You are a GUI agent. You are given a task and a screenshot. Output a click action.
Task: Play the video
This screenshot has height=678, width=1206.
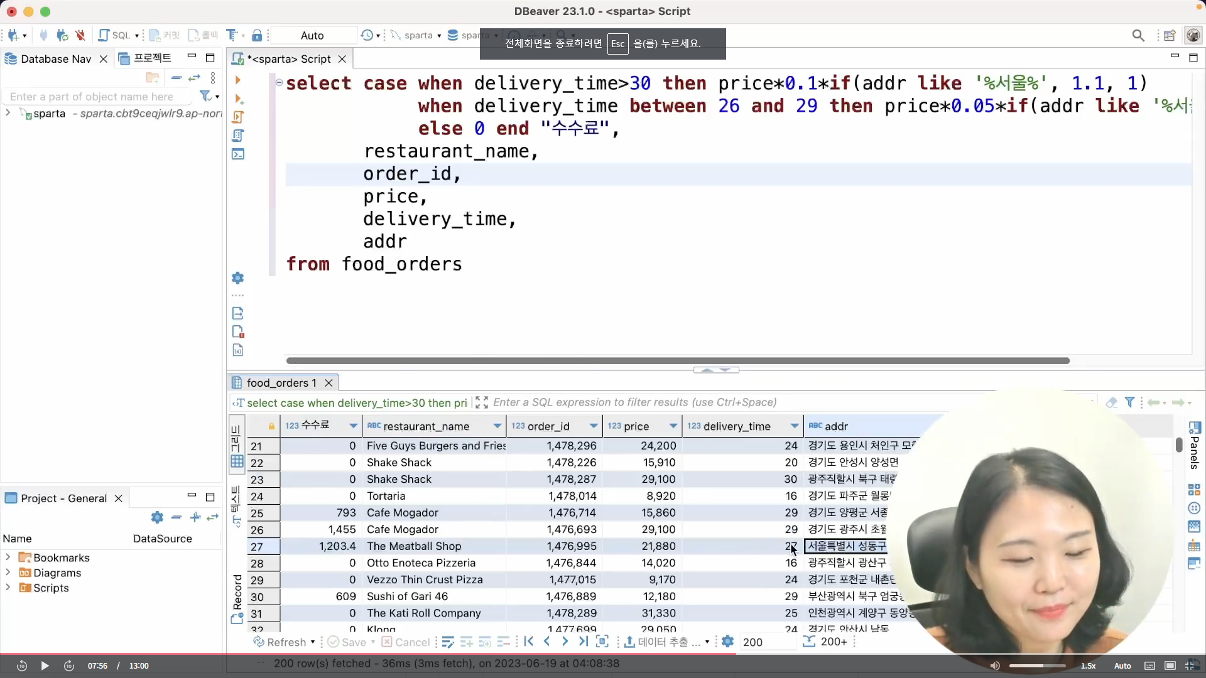[x=45, y=666]
